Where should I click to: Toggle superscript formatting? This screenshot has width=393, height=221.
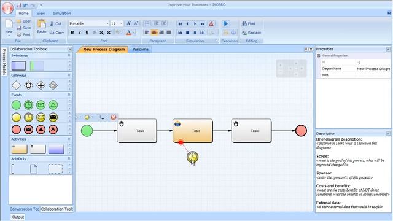(x=109, y=33)
